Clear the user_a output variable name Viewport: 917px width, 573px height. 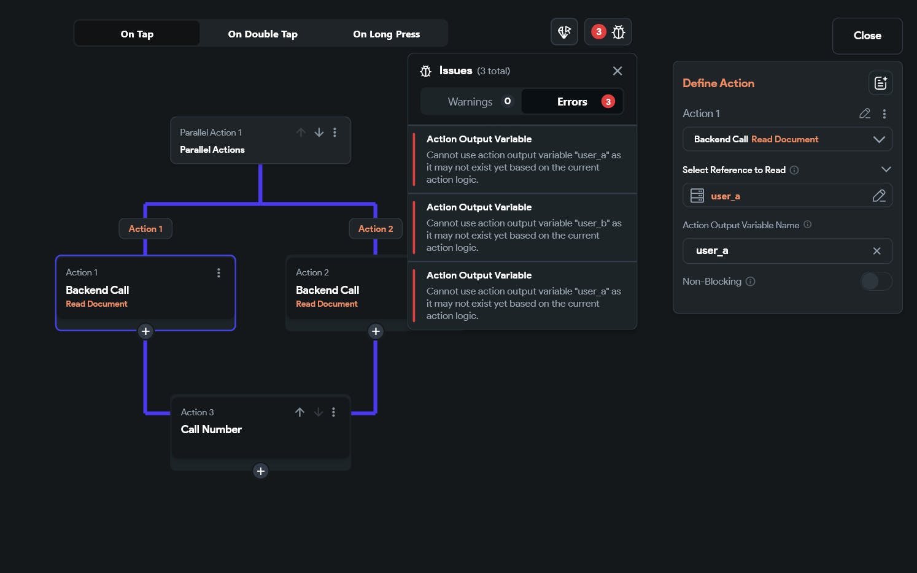pos(876,251)
